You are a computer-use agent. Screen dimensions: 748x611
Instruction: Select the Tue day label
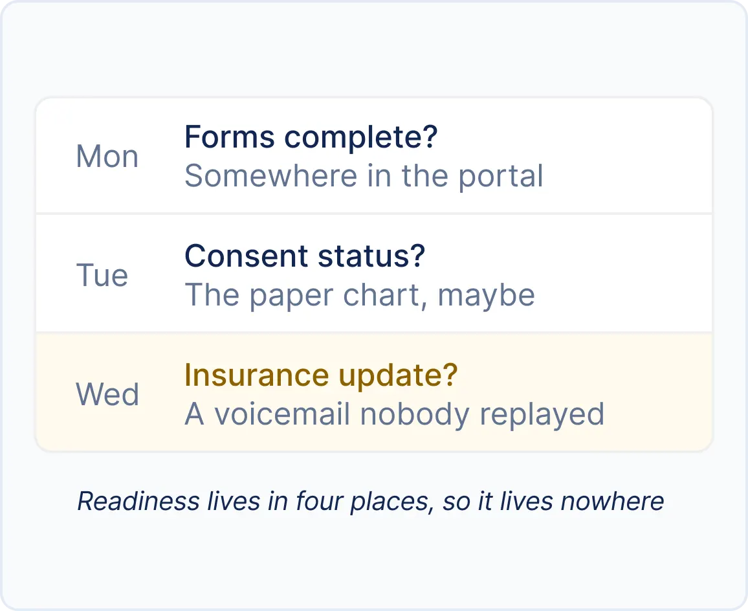tap(102, 275)
